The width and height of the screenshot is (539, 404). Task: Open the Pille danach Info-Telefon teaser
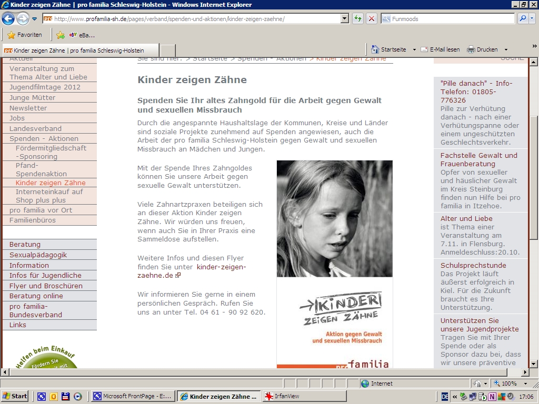pyautogui.click(x=476, y=92)
